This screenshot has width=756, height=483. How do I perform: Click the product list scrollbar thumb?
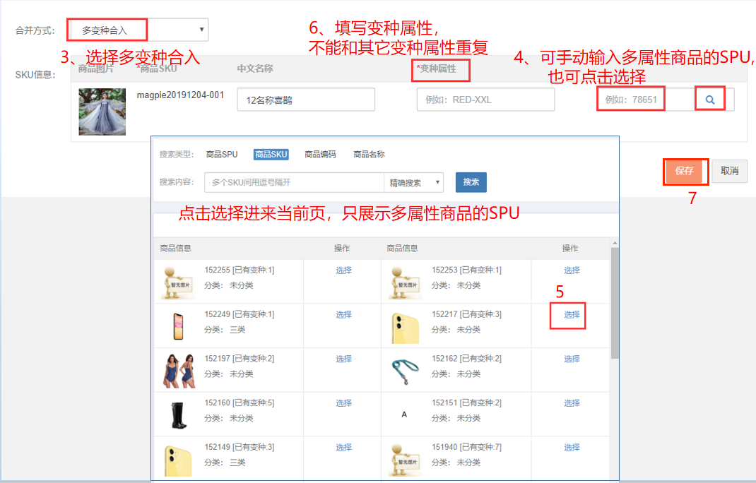point(615,303)
